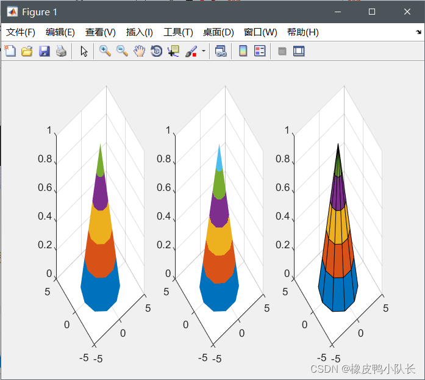The width and height of the screenshot is (425, 380).
Task: Open the 工具(T) menu
Action: tap(178, 32)
